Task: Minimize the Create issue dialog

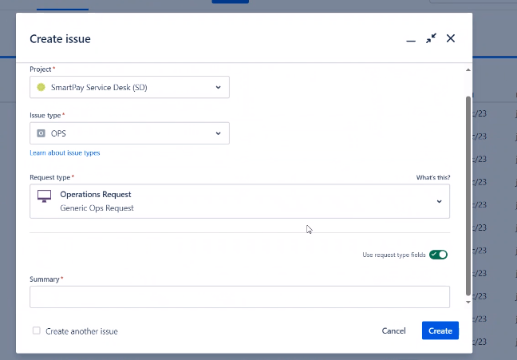Action: point(411,41)
